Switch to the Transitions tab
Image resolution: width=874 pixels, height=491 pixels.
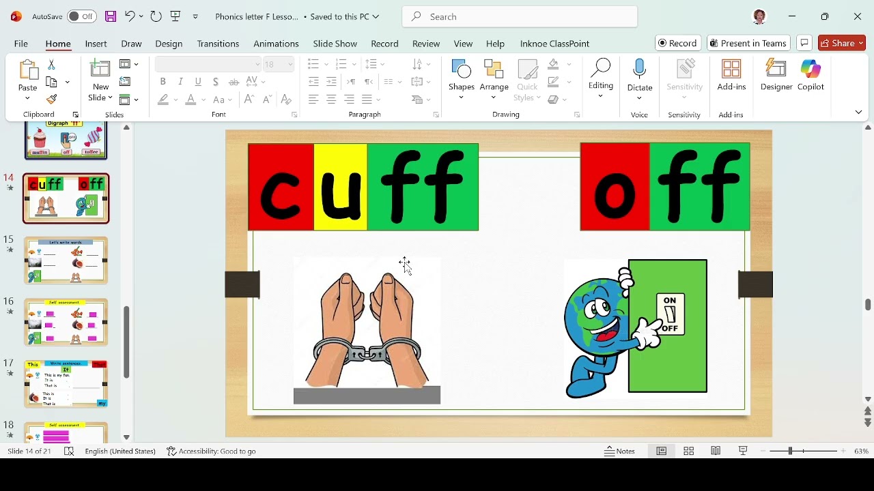[x=218, y=44]
